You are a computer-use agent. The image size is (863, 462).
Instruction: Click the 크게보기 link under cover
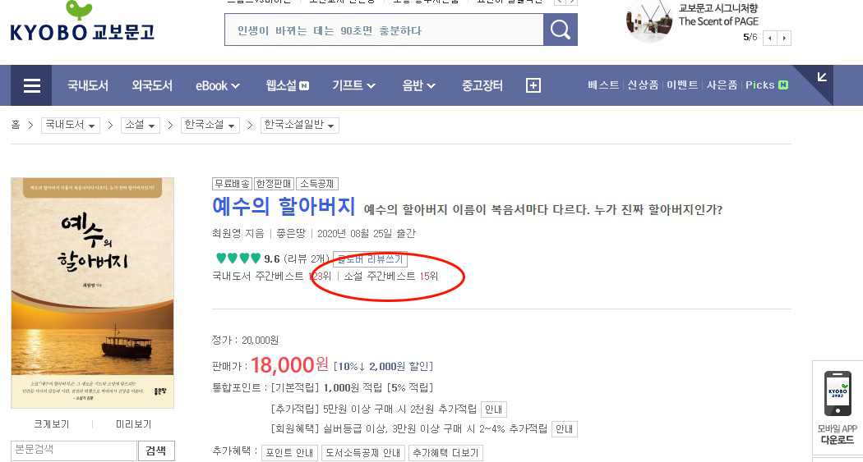[x=51, y=424]
